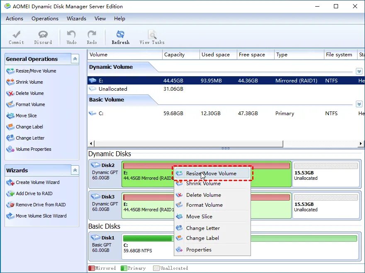Click the Redo toolbar icon

[92, 35]
